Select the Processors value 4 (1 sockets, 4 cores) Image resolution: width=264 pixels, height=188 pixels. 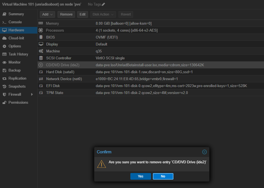pyautogui.click(x=127, y=31)
